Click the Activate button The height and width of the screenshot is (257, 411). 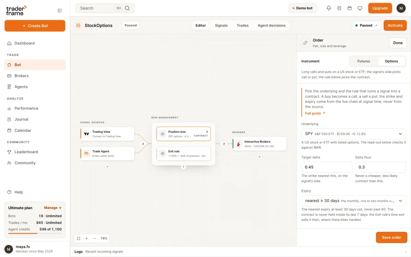click(x=395, y=25)
